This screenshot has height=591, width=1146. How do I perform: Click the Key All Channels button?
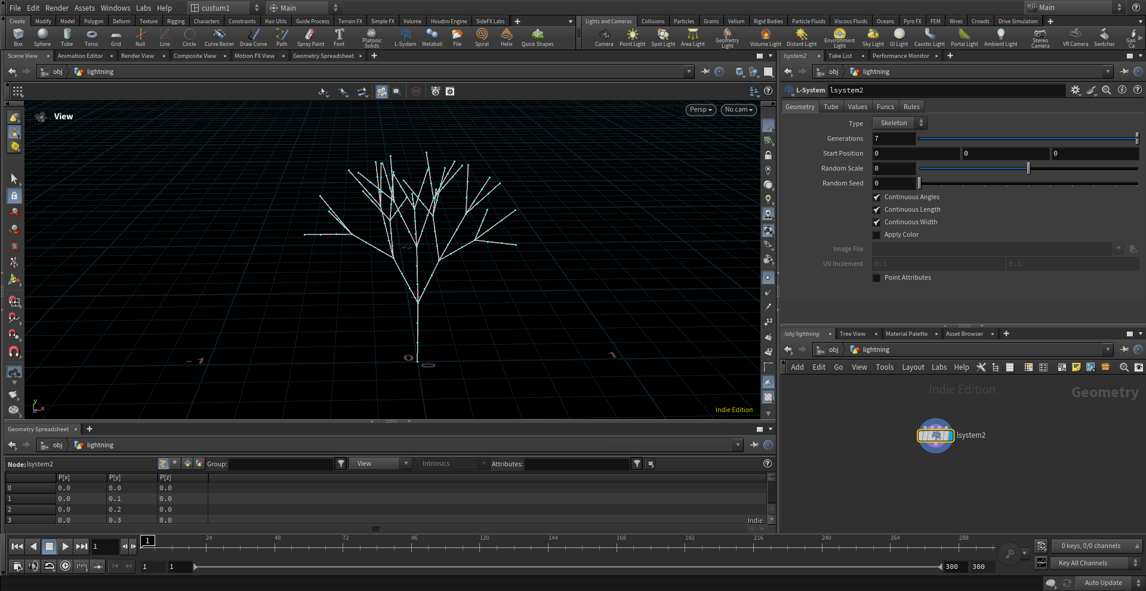(x=1083, y=563)
